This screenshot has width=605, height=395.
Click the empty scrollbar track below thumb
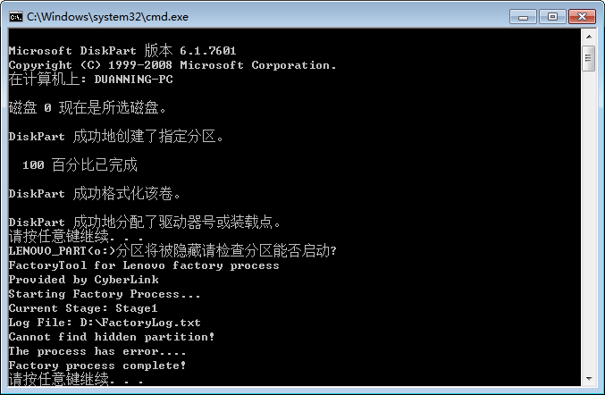pos(589,222)
